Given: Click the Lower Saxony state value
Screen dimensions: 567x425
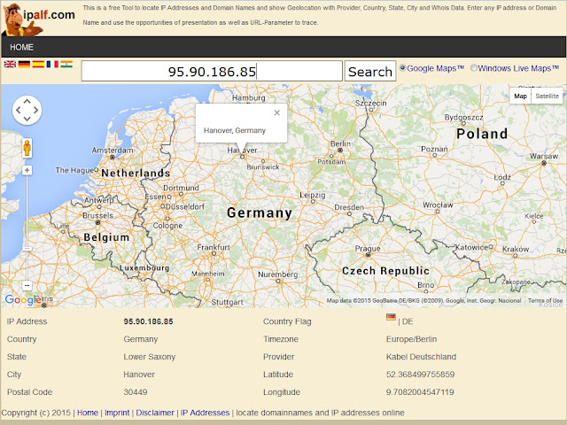Looking at the screenshot, I should click(150, 357).
